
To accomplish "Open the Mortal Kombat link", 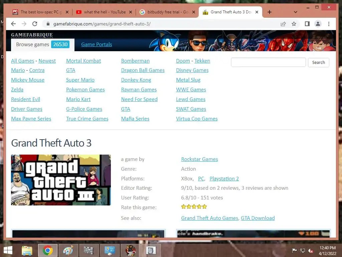I will (83, 61).
